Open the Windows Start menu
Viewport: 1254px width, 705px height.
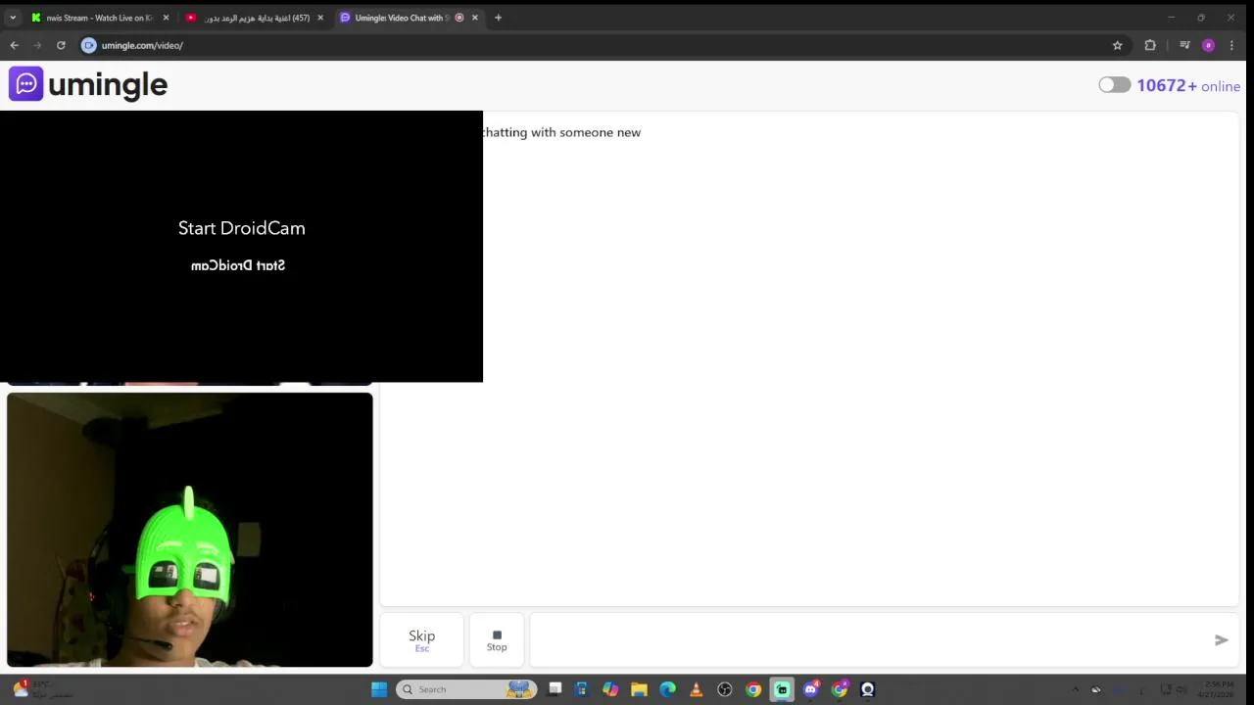tap(379, 689)
